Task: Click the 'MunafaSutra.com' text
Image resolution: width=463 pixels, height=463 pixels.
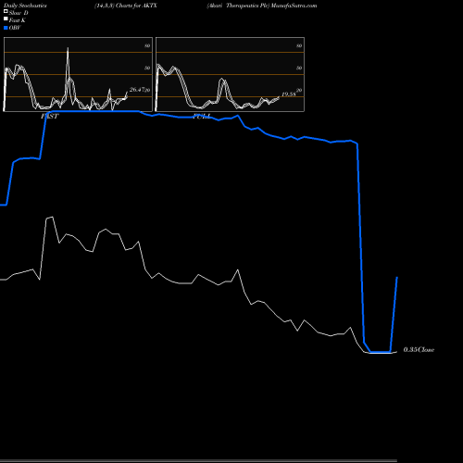Action: click(294, 6)
